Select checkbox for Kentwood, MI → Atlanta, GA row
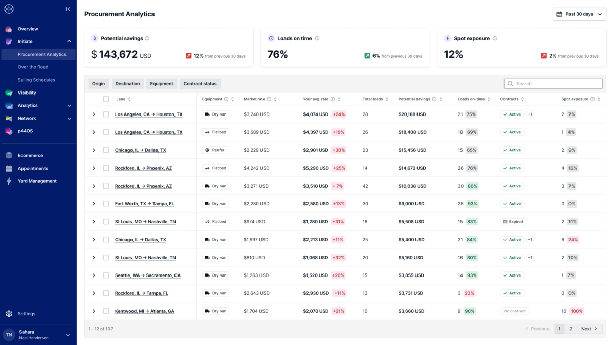Screen dimensions: 614x345 [x=106, y=311]
